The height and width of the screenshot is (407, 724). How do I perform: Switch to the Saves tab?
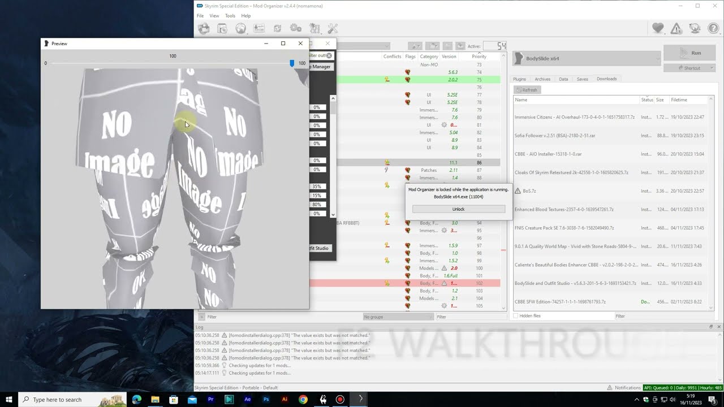(x=582, y=79)
